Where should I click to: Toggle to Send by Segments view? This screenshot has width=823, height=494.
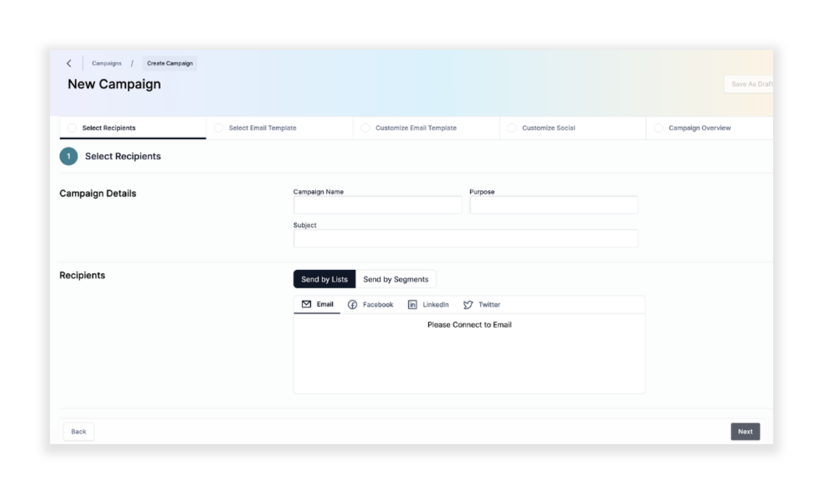[395, 279]
